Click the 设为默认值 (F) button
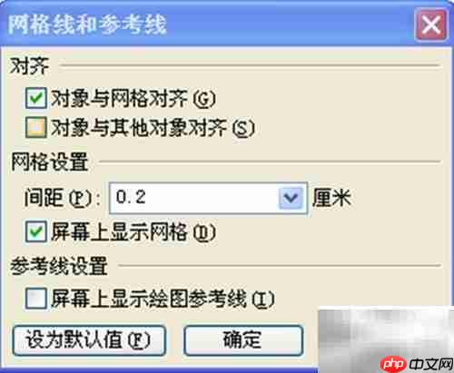 tap(89, 340)
